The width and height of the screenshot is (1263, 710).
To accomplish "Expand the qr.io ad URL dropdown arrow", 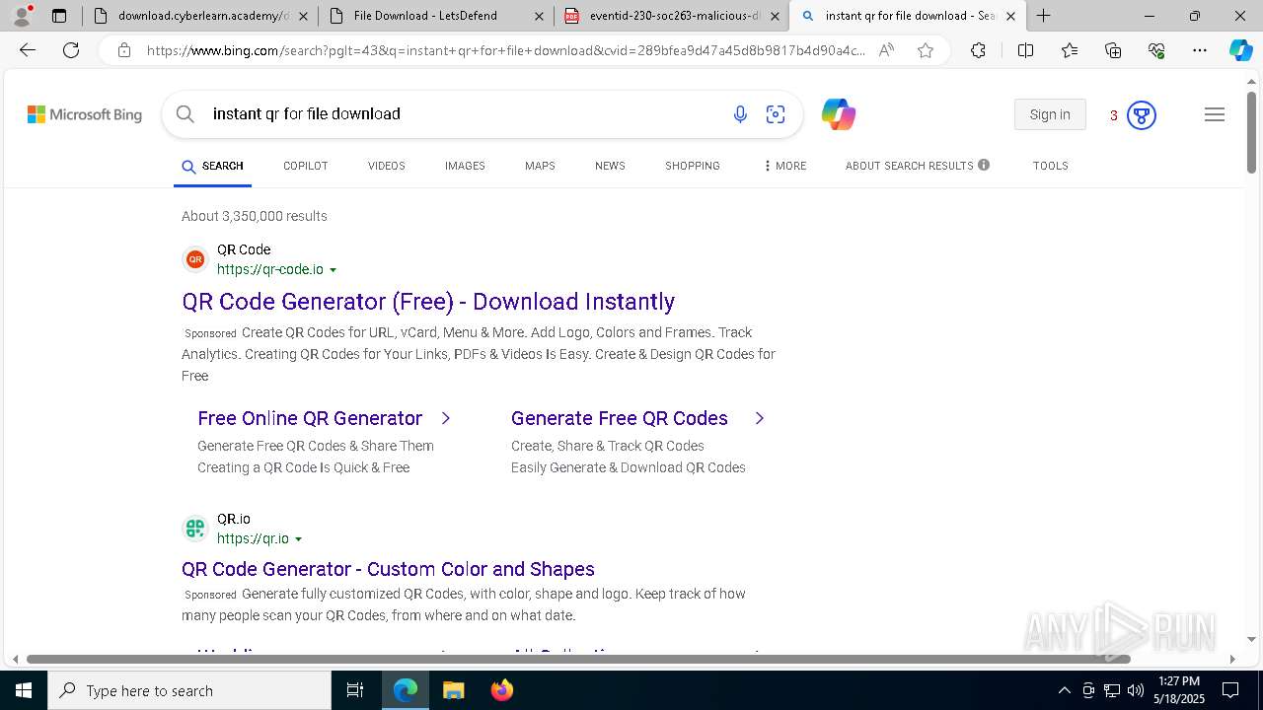I will (x=299, y=539).
